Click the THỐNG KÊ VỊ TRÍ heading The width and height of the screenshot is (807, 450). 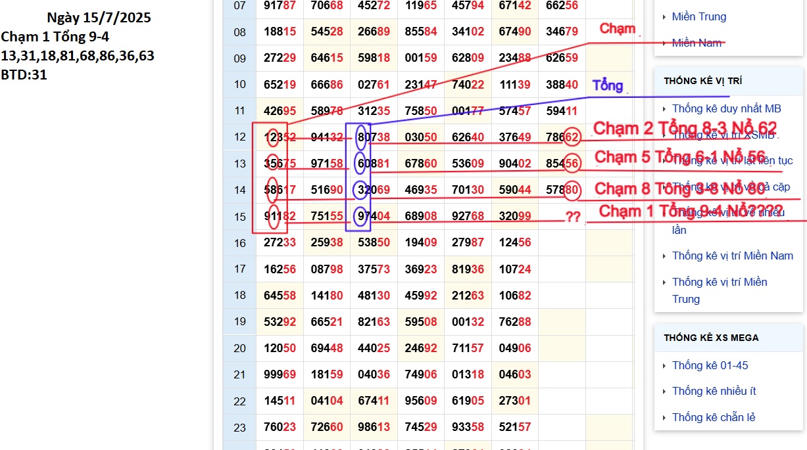point(703,81)
